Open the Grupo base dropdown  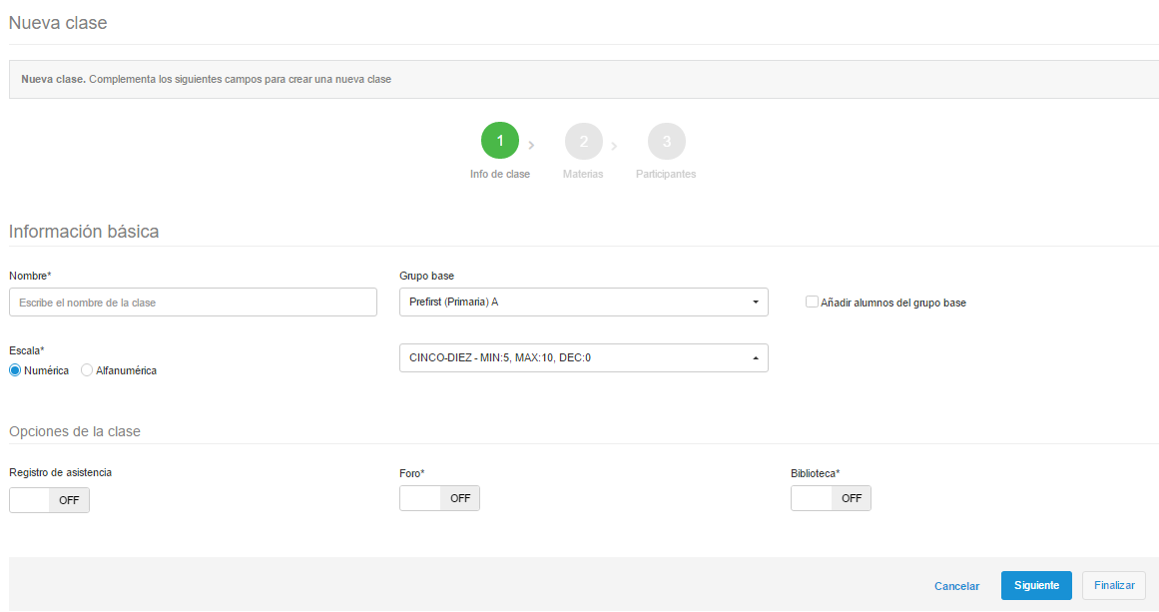[x=583, y=302]
